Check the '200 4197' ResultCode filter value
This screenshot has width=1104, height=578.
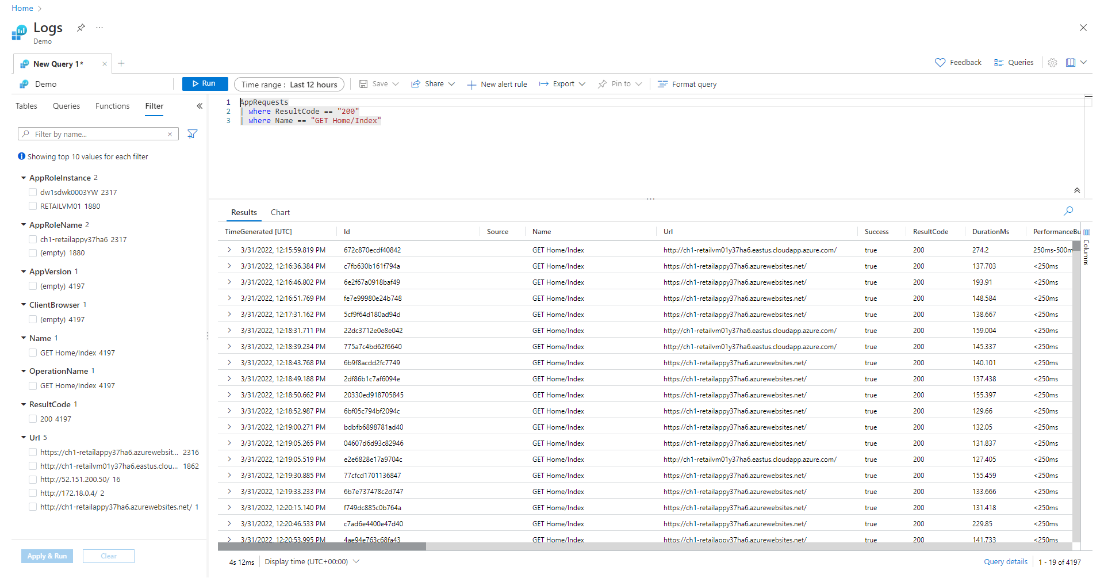point(33,418)
